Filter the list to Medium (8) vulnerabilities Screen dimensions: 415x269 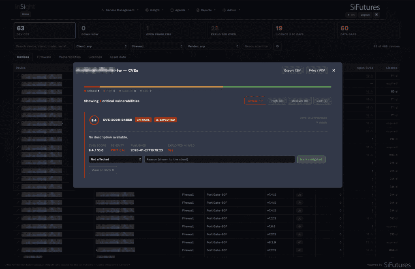299,101
